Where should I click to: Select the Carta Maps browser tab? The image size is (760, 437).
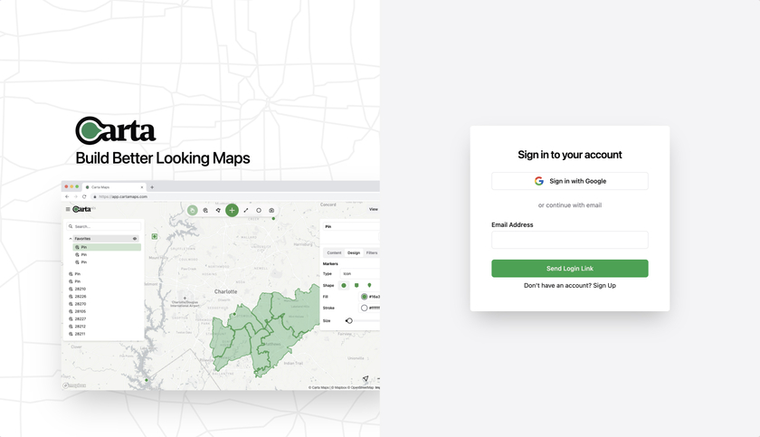[x=114, y=187]
